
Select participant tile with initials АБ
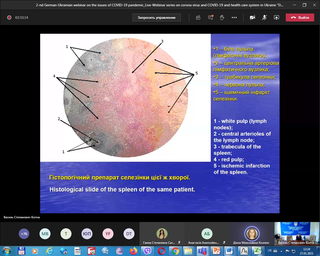point(207,234)
